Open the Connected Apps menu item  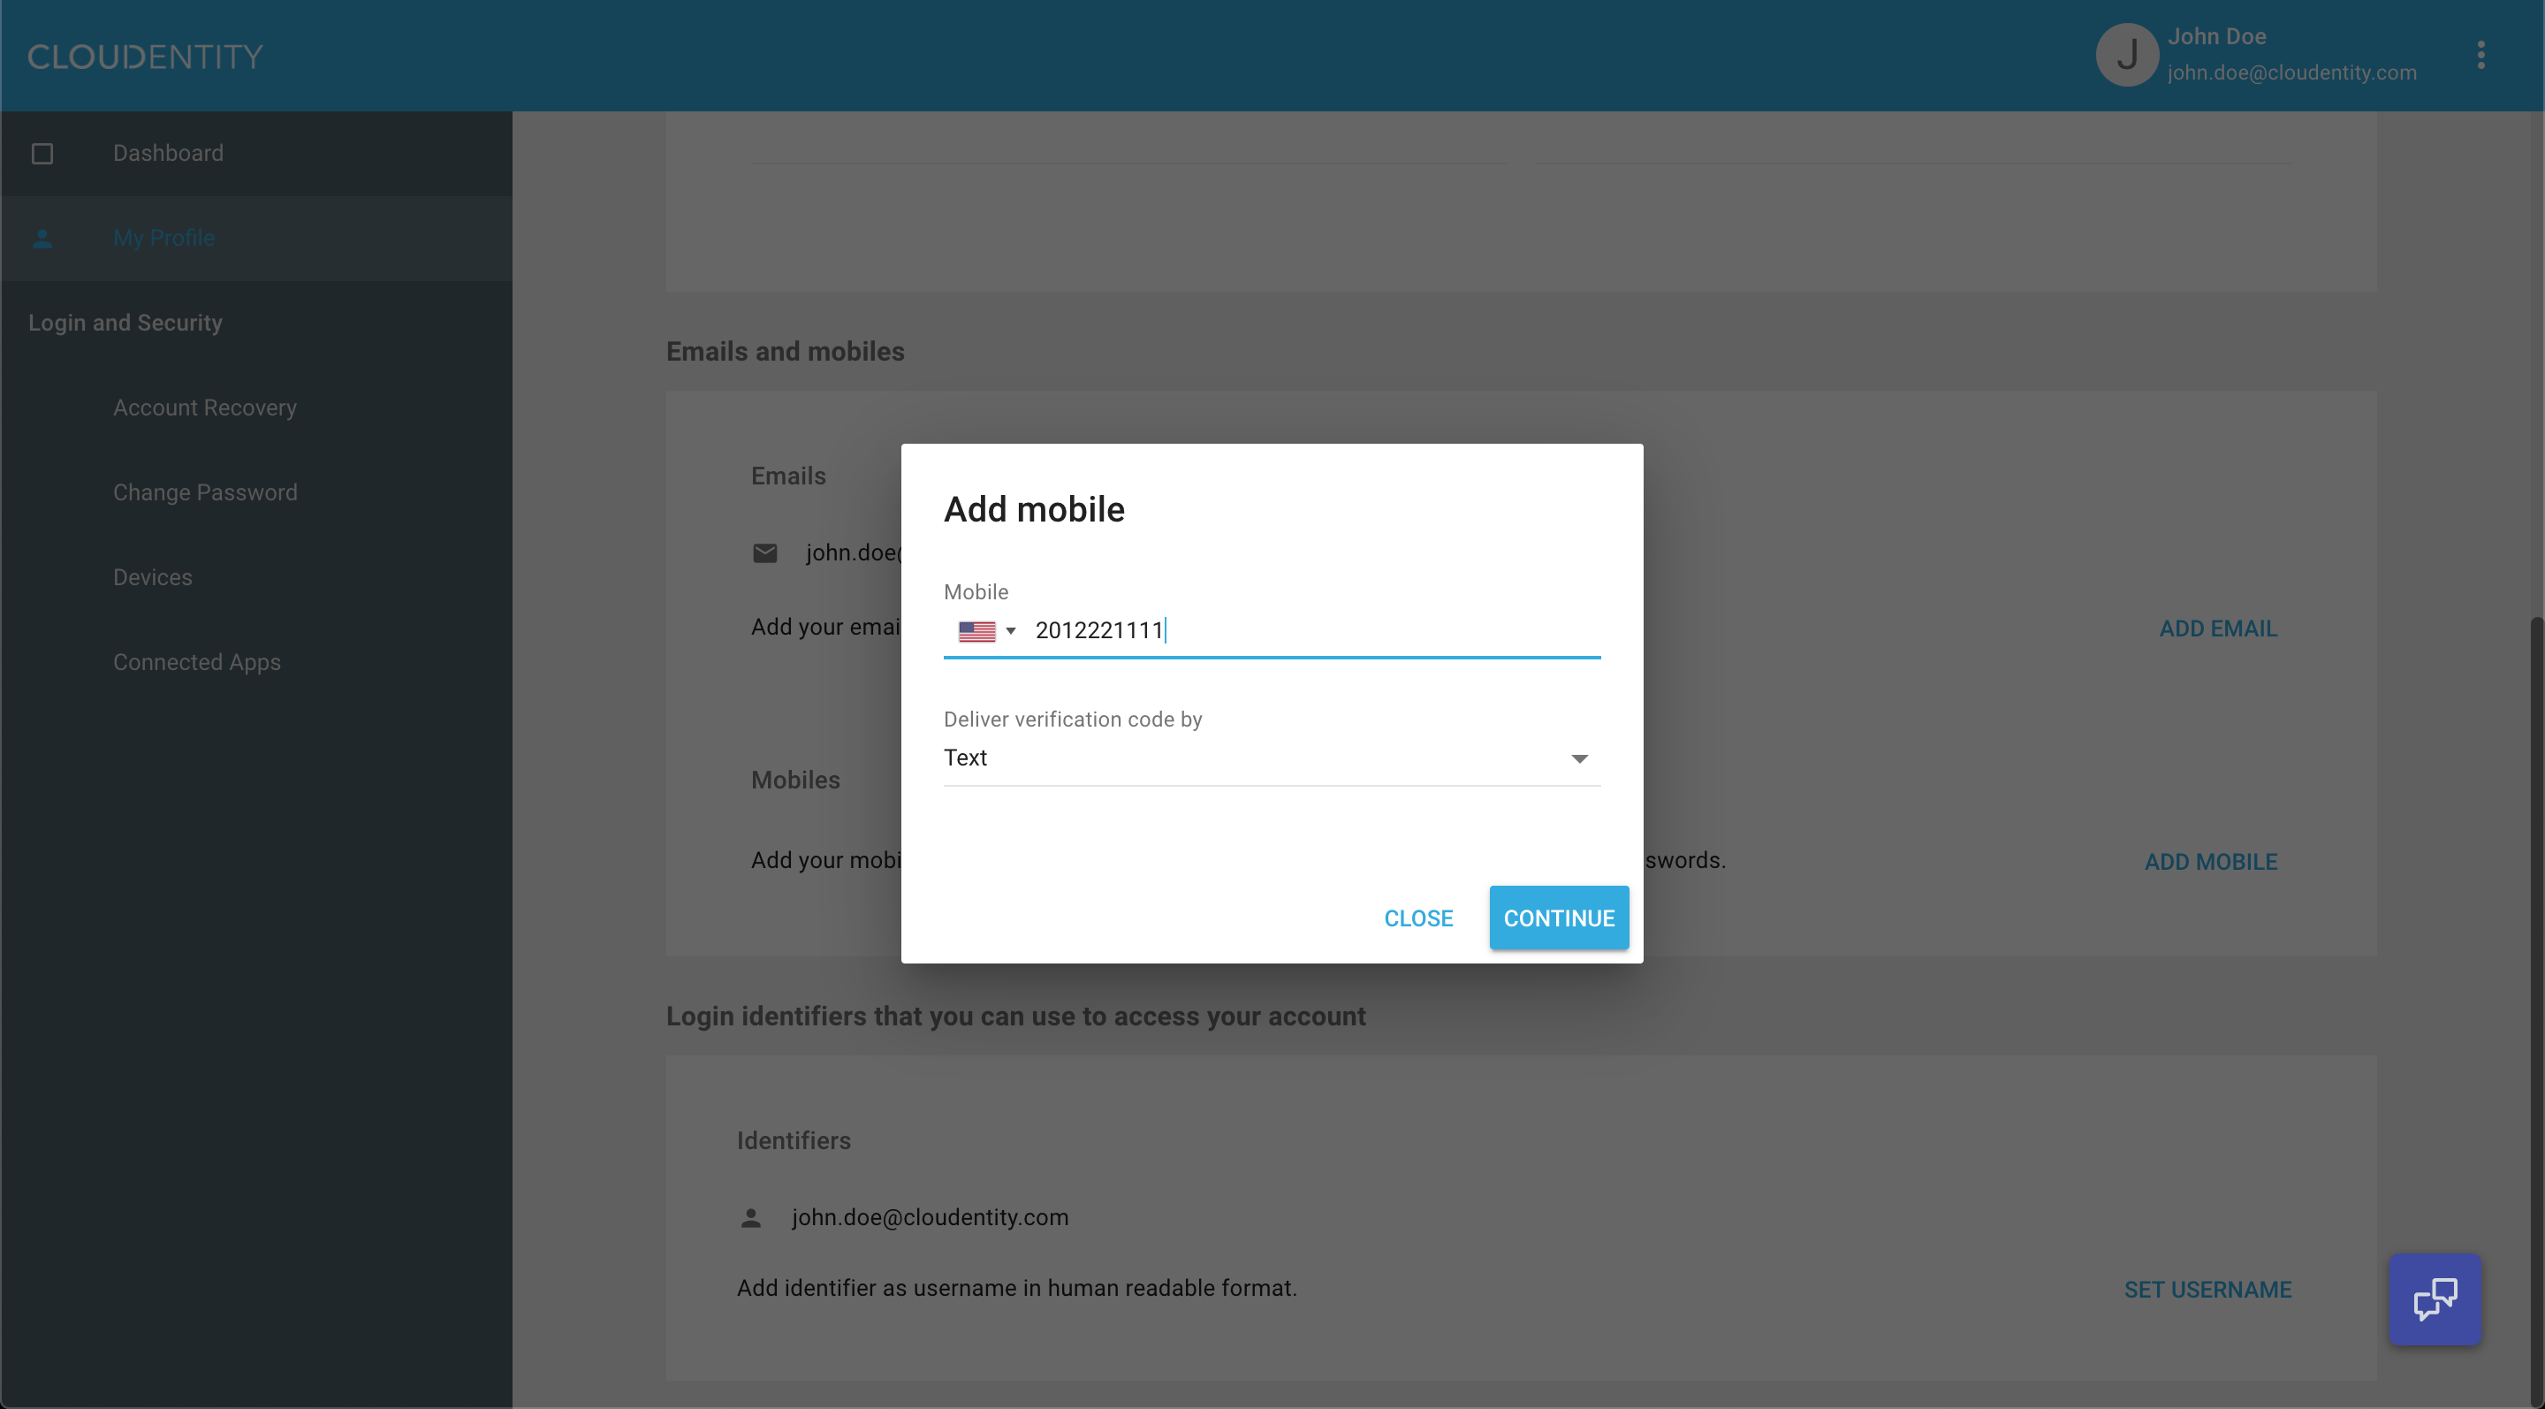196,663
